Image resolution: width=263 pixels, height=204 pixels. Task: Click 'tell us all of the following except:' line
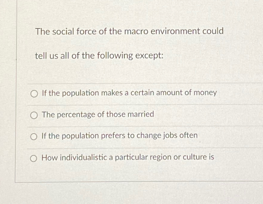pos(99,55)
